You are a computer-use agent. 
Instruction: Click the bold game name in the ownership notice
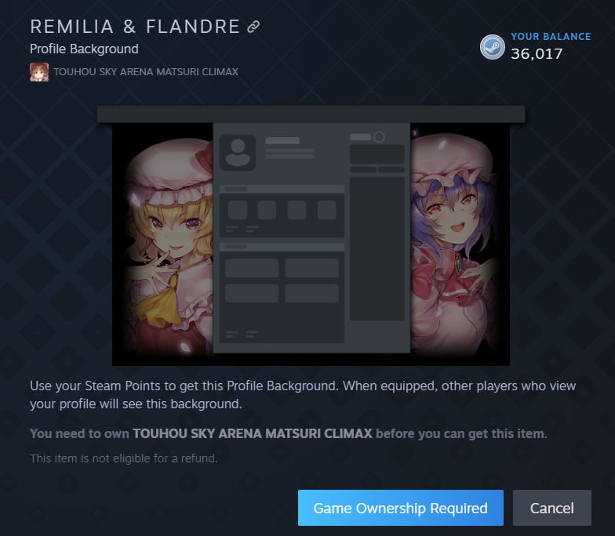[253, 434]
